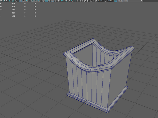Toggle wireframe on shaded icon

click(x=52, y=1)
